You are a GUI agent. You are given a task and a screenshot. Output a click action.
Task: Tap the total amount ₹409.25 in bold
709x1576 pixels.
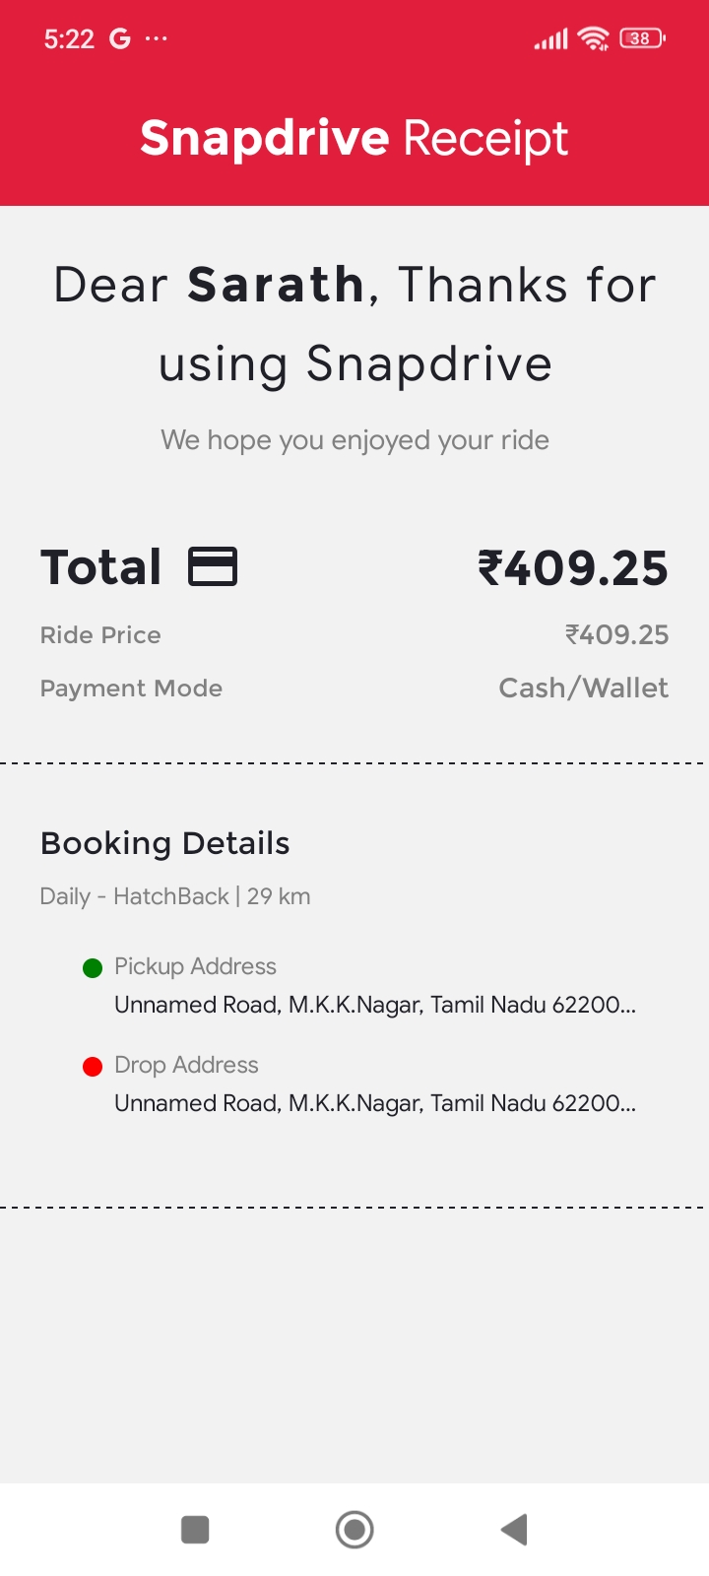pyautogui.click(x=573, y=568)
